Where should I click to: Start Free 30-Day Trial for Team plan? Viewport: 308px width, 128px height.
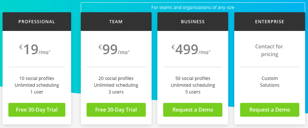coord(116,110)
